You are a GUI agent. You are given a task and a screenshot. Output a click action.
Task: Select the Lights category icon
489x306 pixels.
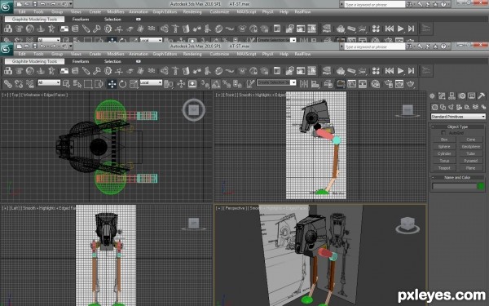coord(451,107)
